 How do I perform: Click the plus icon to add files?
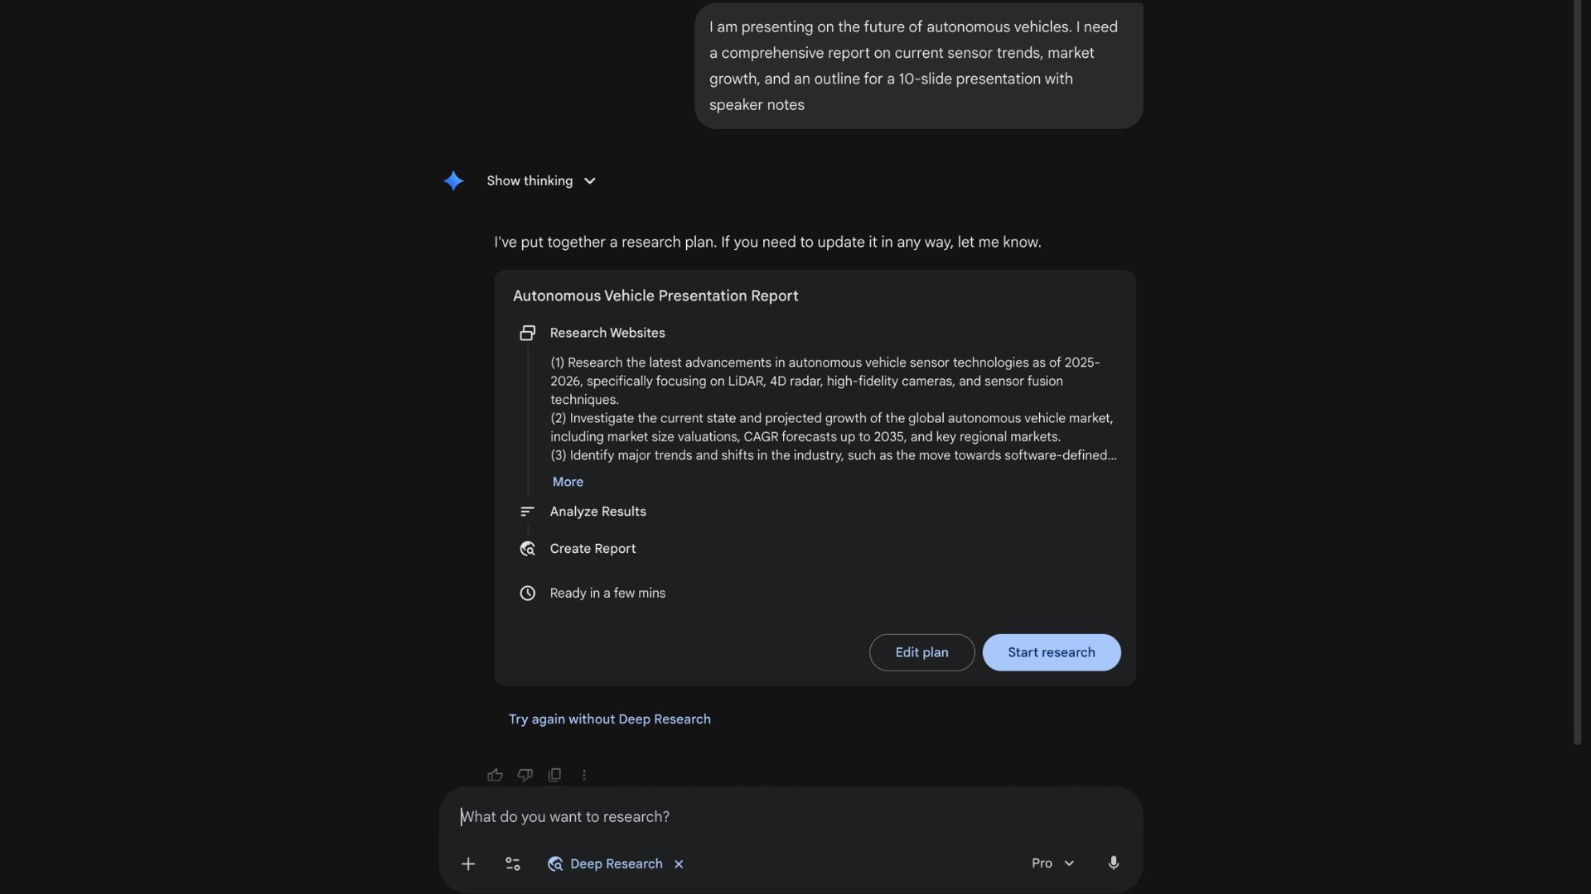pyautogui.click(x=468, y=863)
